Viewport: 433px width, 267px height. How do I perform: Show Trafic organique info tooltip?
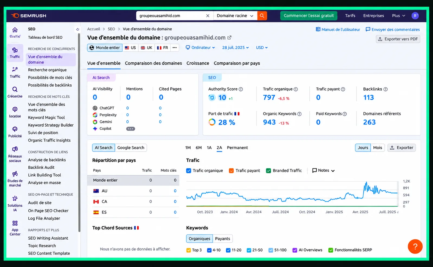tap(296, 89)
